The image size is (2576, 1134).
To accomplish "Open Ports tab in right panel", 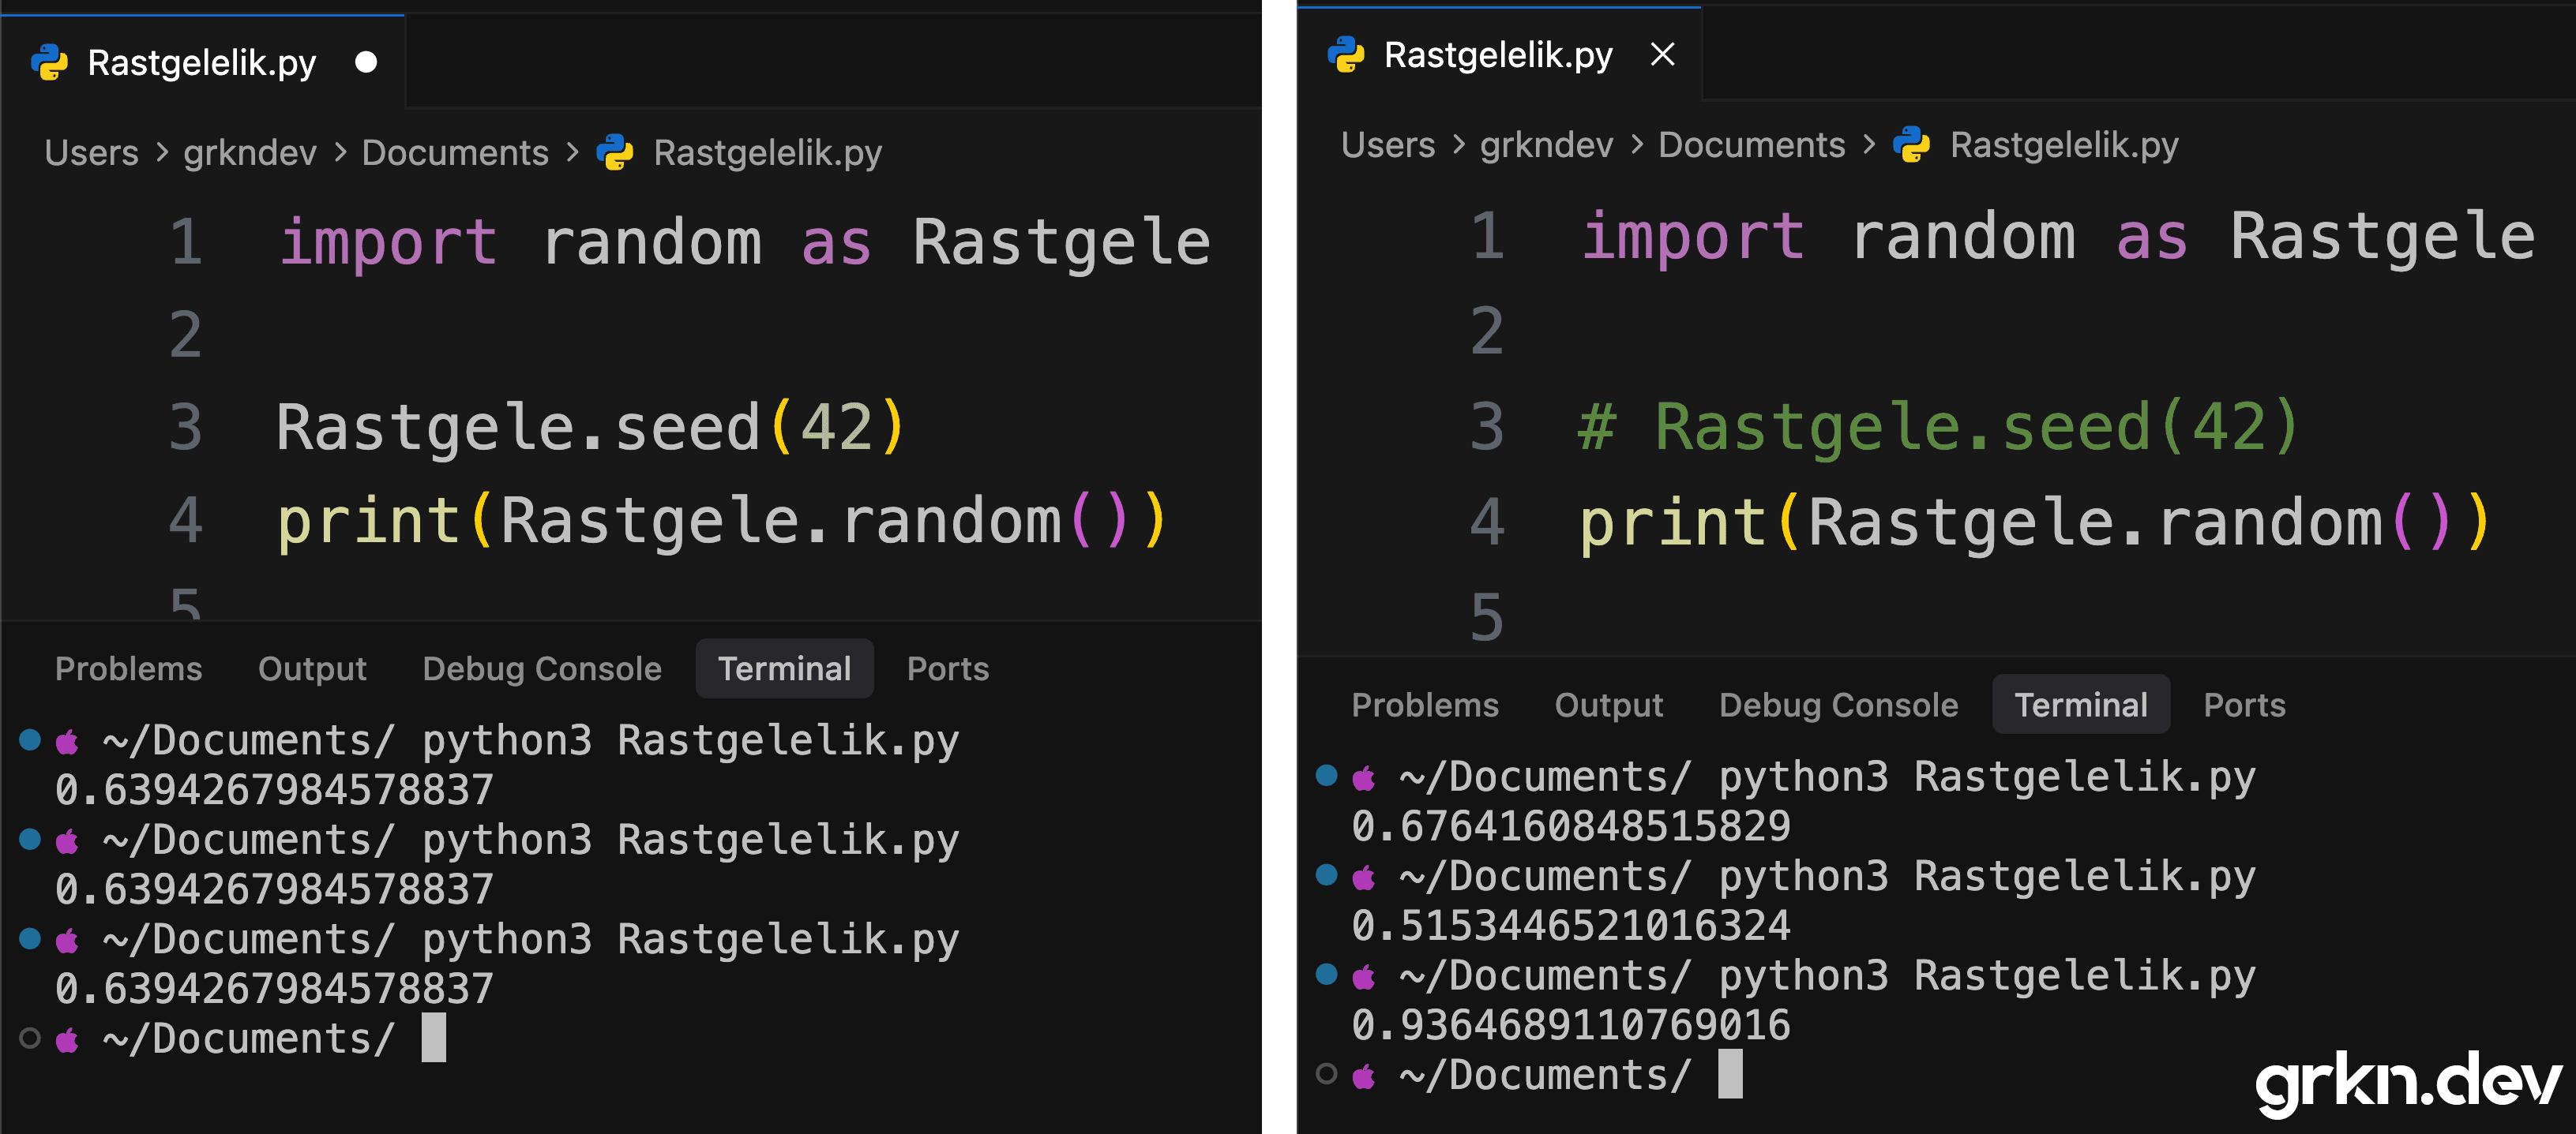I will pos(2244,705).
